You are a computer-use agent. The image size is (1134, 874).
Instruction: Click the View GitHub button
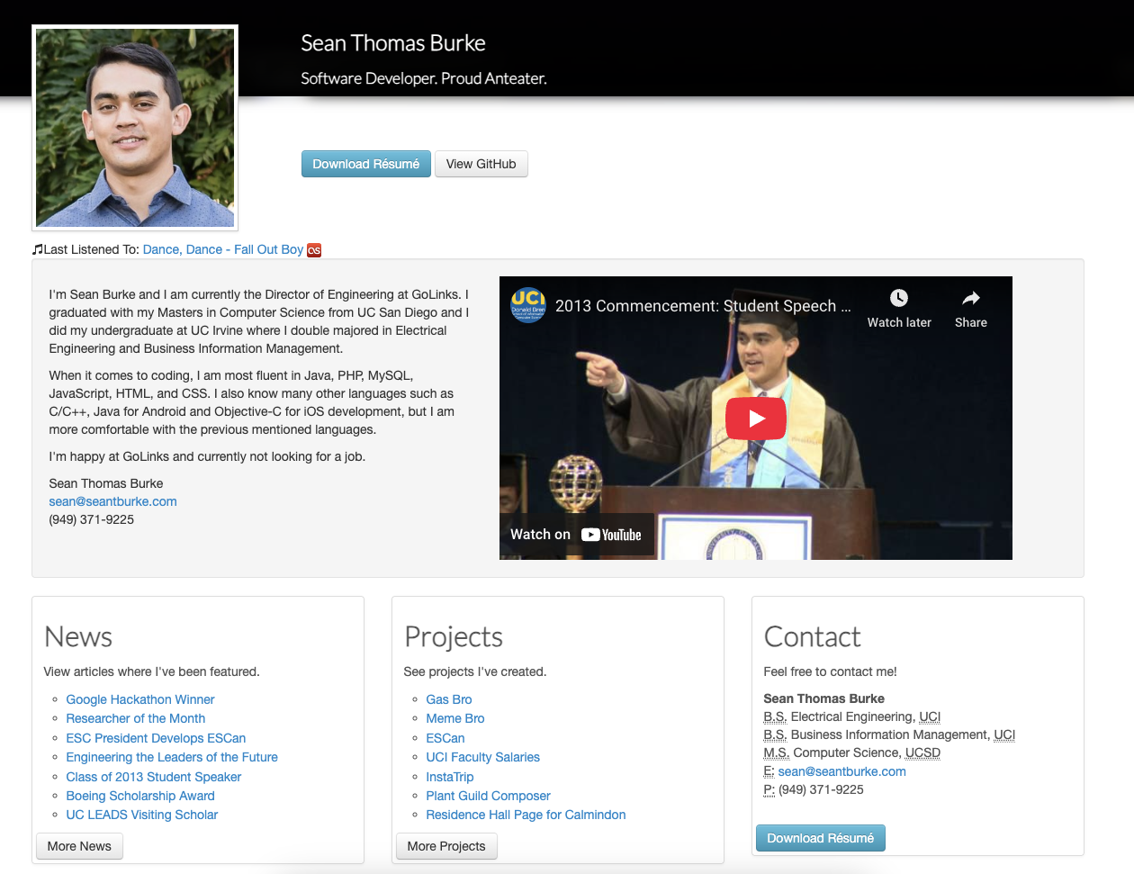tap(481, 164)
